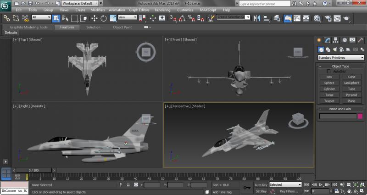Select the Lights category icon
The width and height of the screenshot is (367, 195).
coord(335,50)
